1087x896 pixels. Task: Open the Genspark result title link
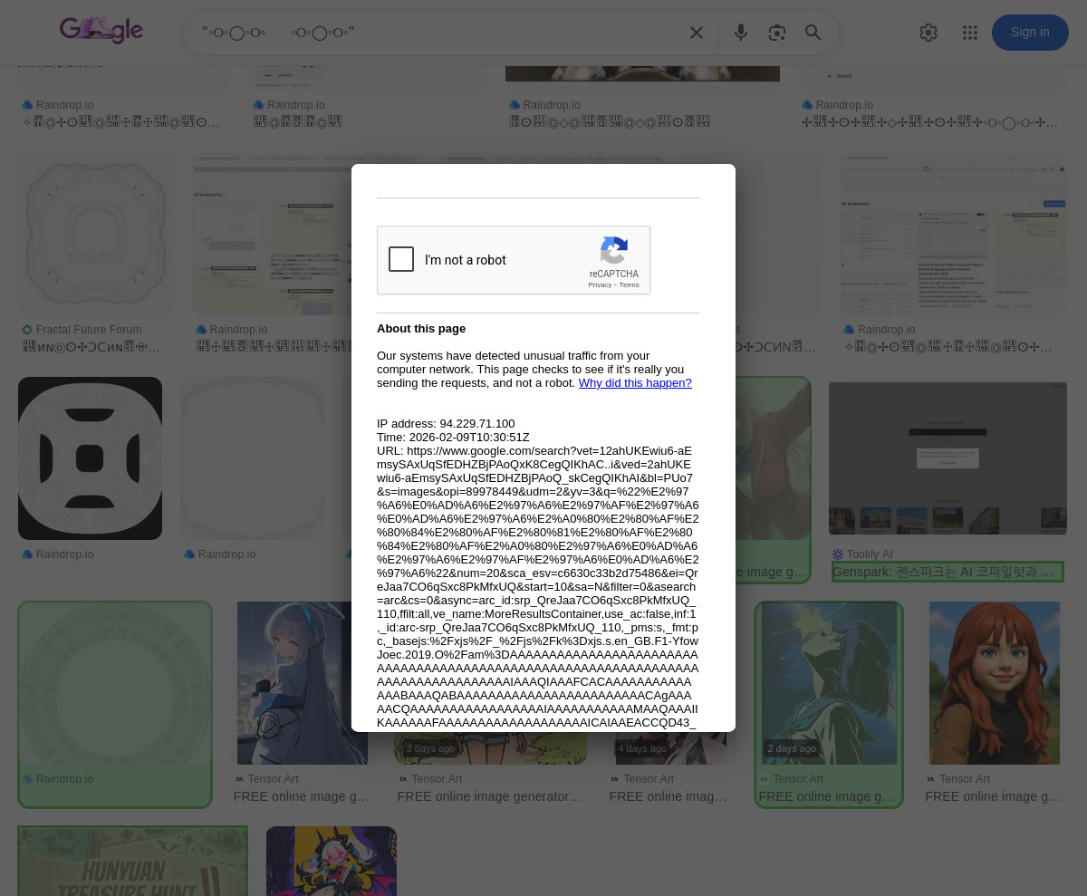pyautogui.click(x=947, y=572)
